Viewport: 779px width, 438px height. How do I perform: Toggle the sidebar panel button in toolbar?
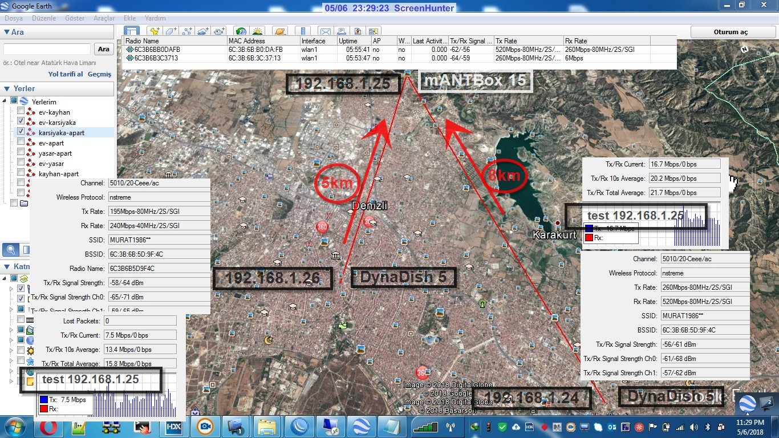pos(132,31)
